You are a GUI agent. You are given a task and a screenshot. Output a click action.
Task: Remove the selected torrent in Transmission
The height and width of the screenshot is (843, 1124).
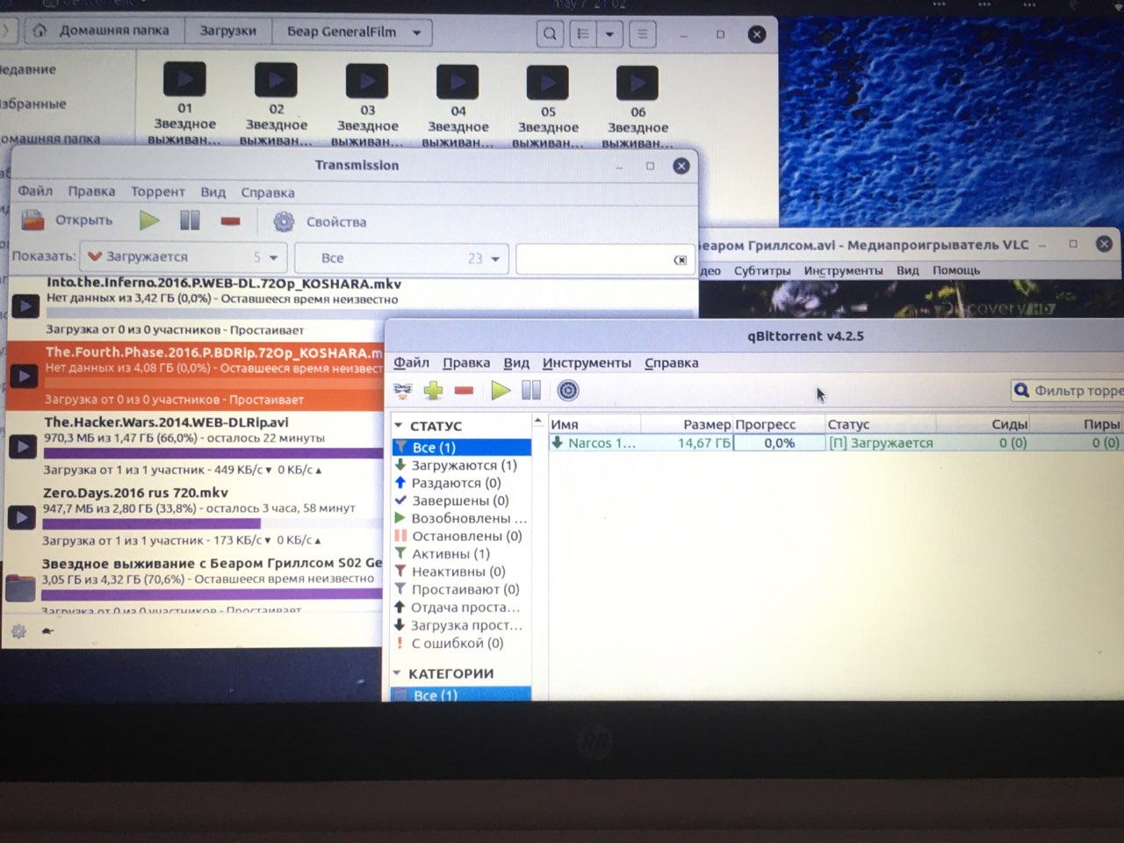231,221
